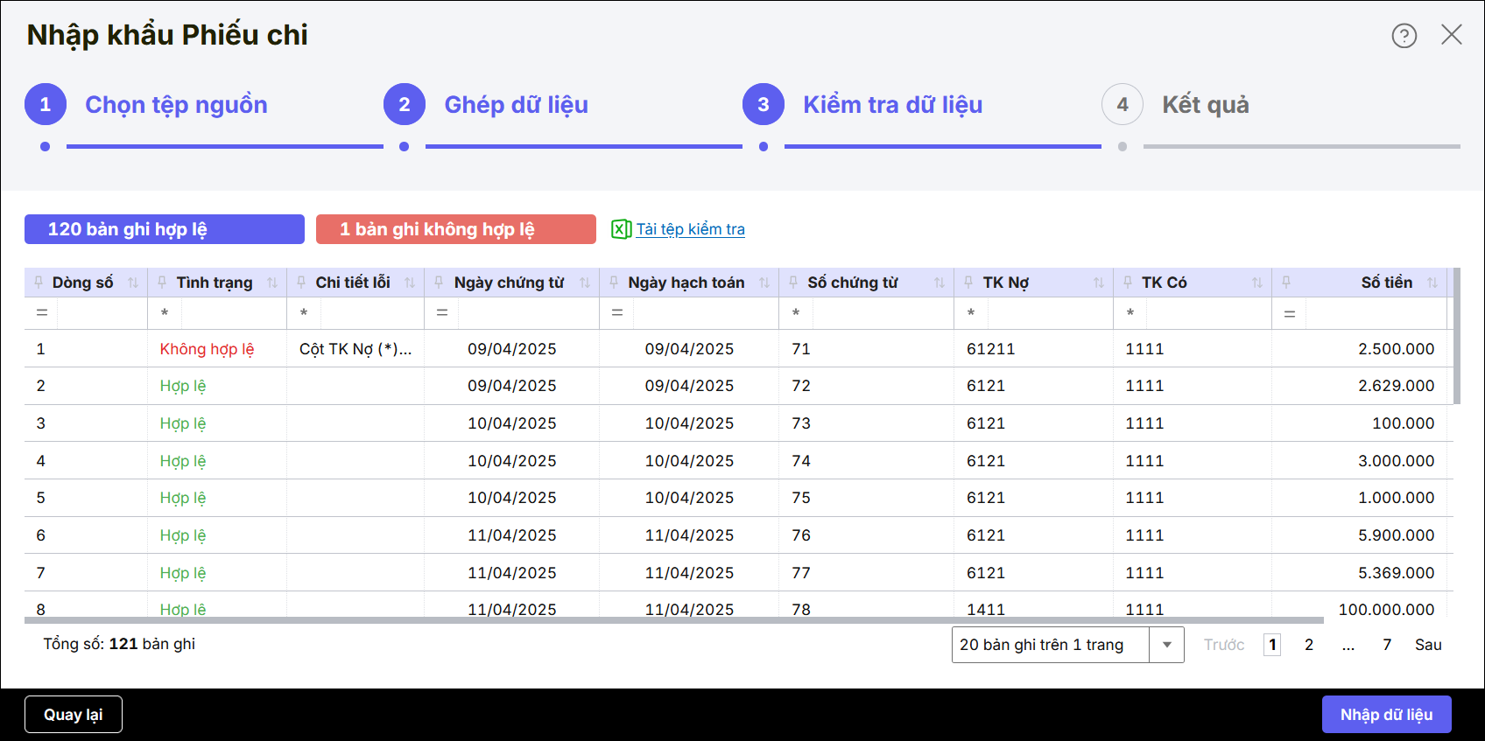Show the 120 bản ghi hợp lệ records
The width and height of the screenshot is (1485, 741).
pyautogui.click(x=165, y=229)
